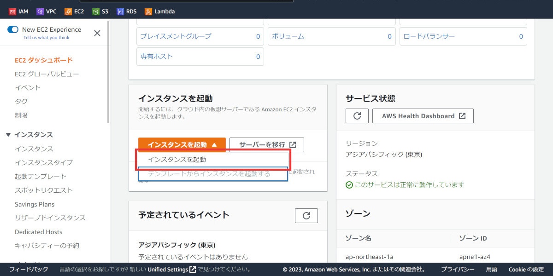Click the ゾーン名 column header
The image size is (553, 276).
[359, 238]
